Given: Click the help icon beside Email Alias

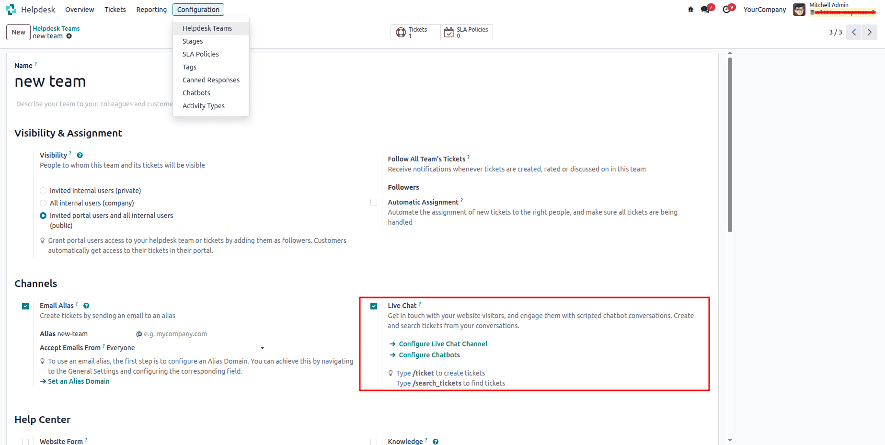Looking at the screenshot, I should click(86, 306).
